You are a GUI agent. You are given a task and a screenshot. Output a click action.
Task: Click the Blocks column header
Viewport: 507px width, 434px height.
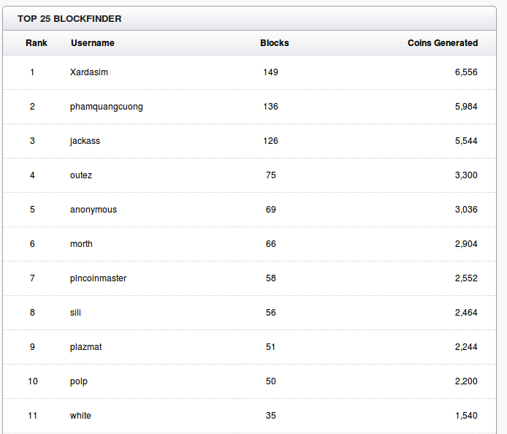click(x=275, y=43)
